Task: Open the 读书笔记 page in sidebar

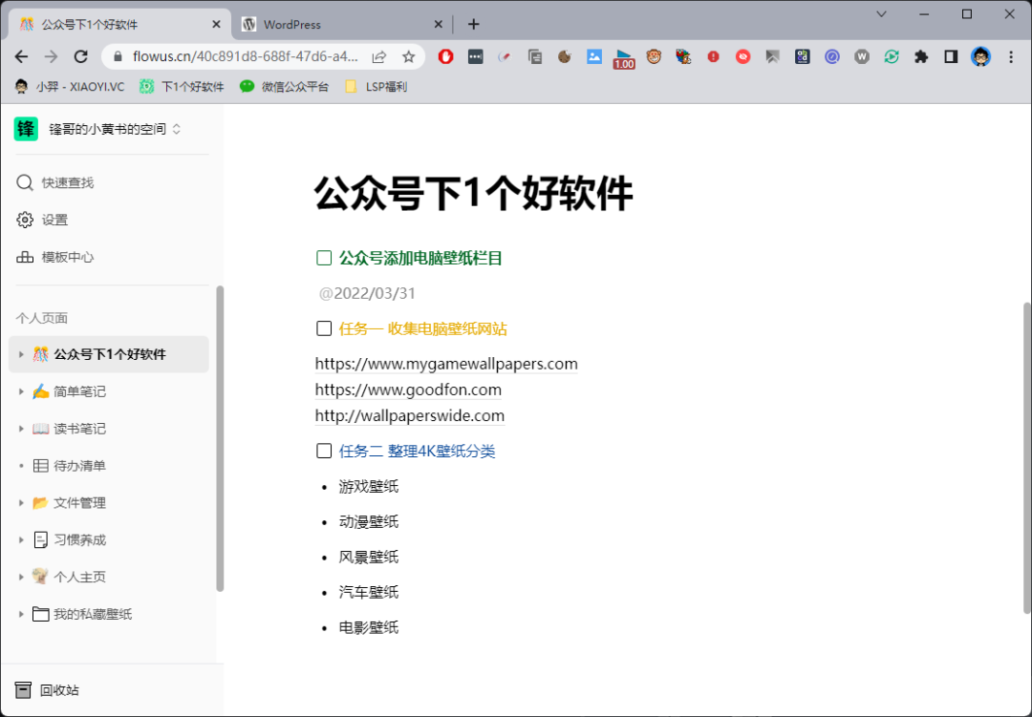Action: point(79,429)
